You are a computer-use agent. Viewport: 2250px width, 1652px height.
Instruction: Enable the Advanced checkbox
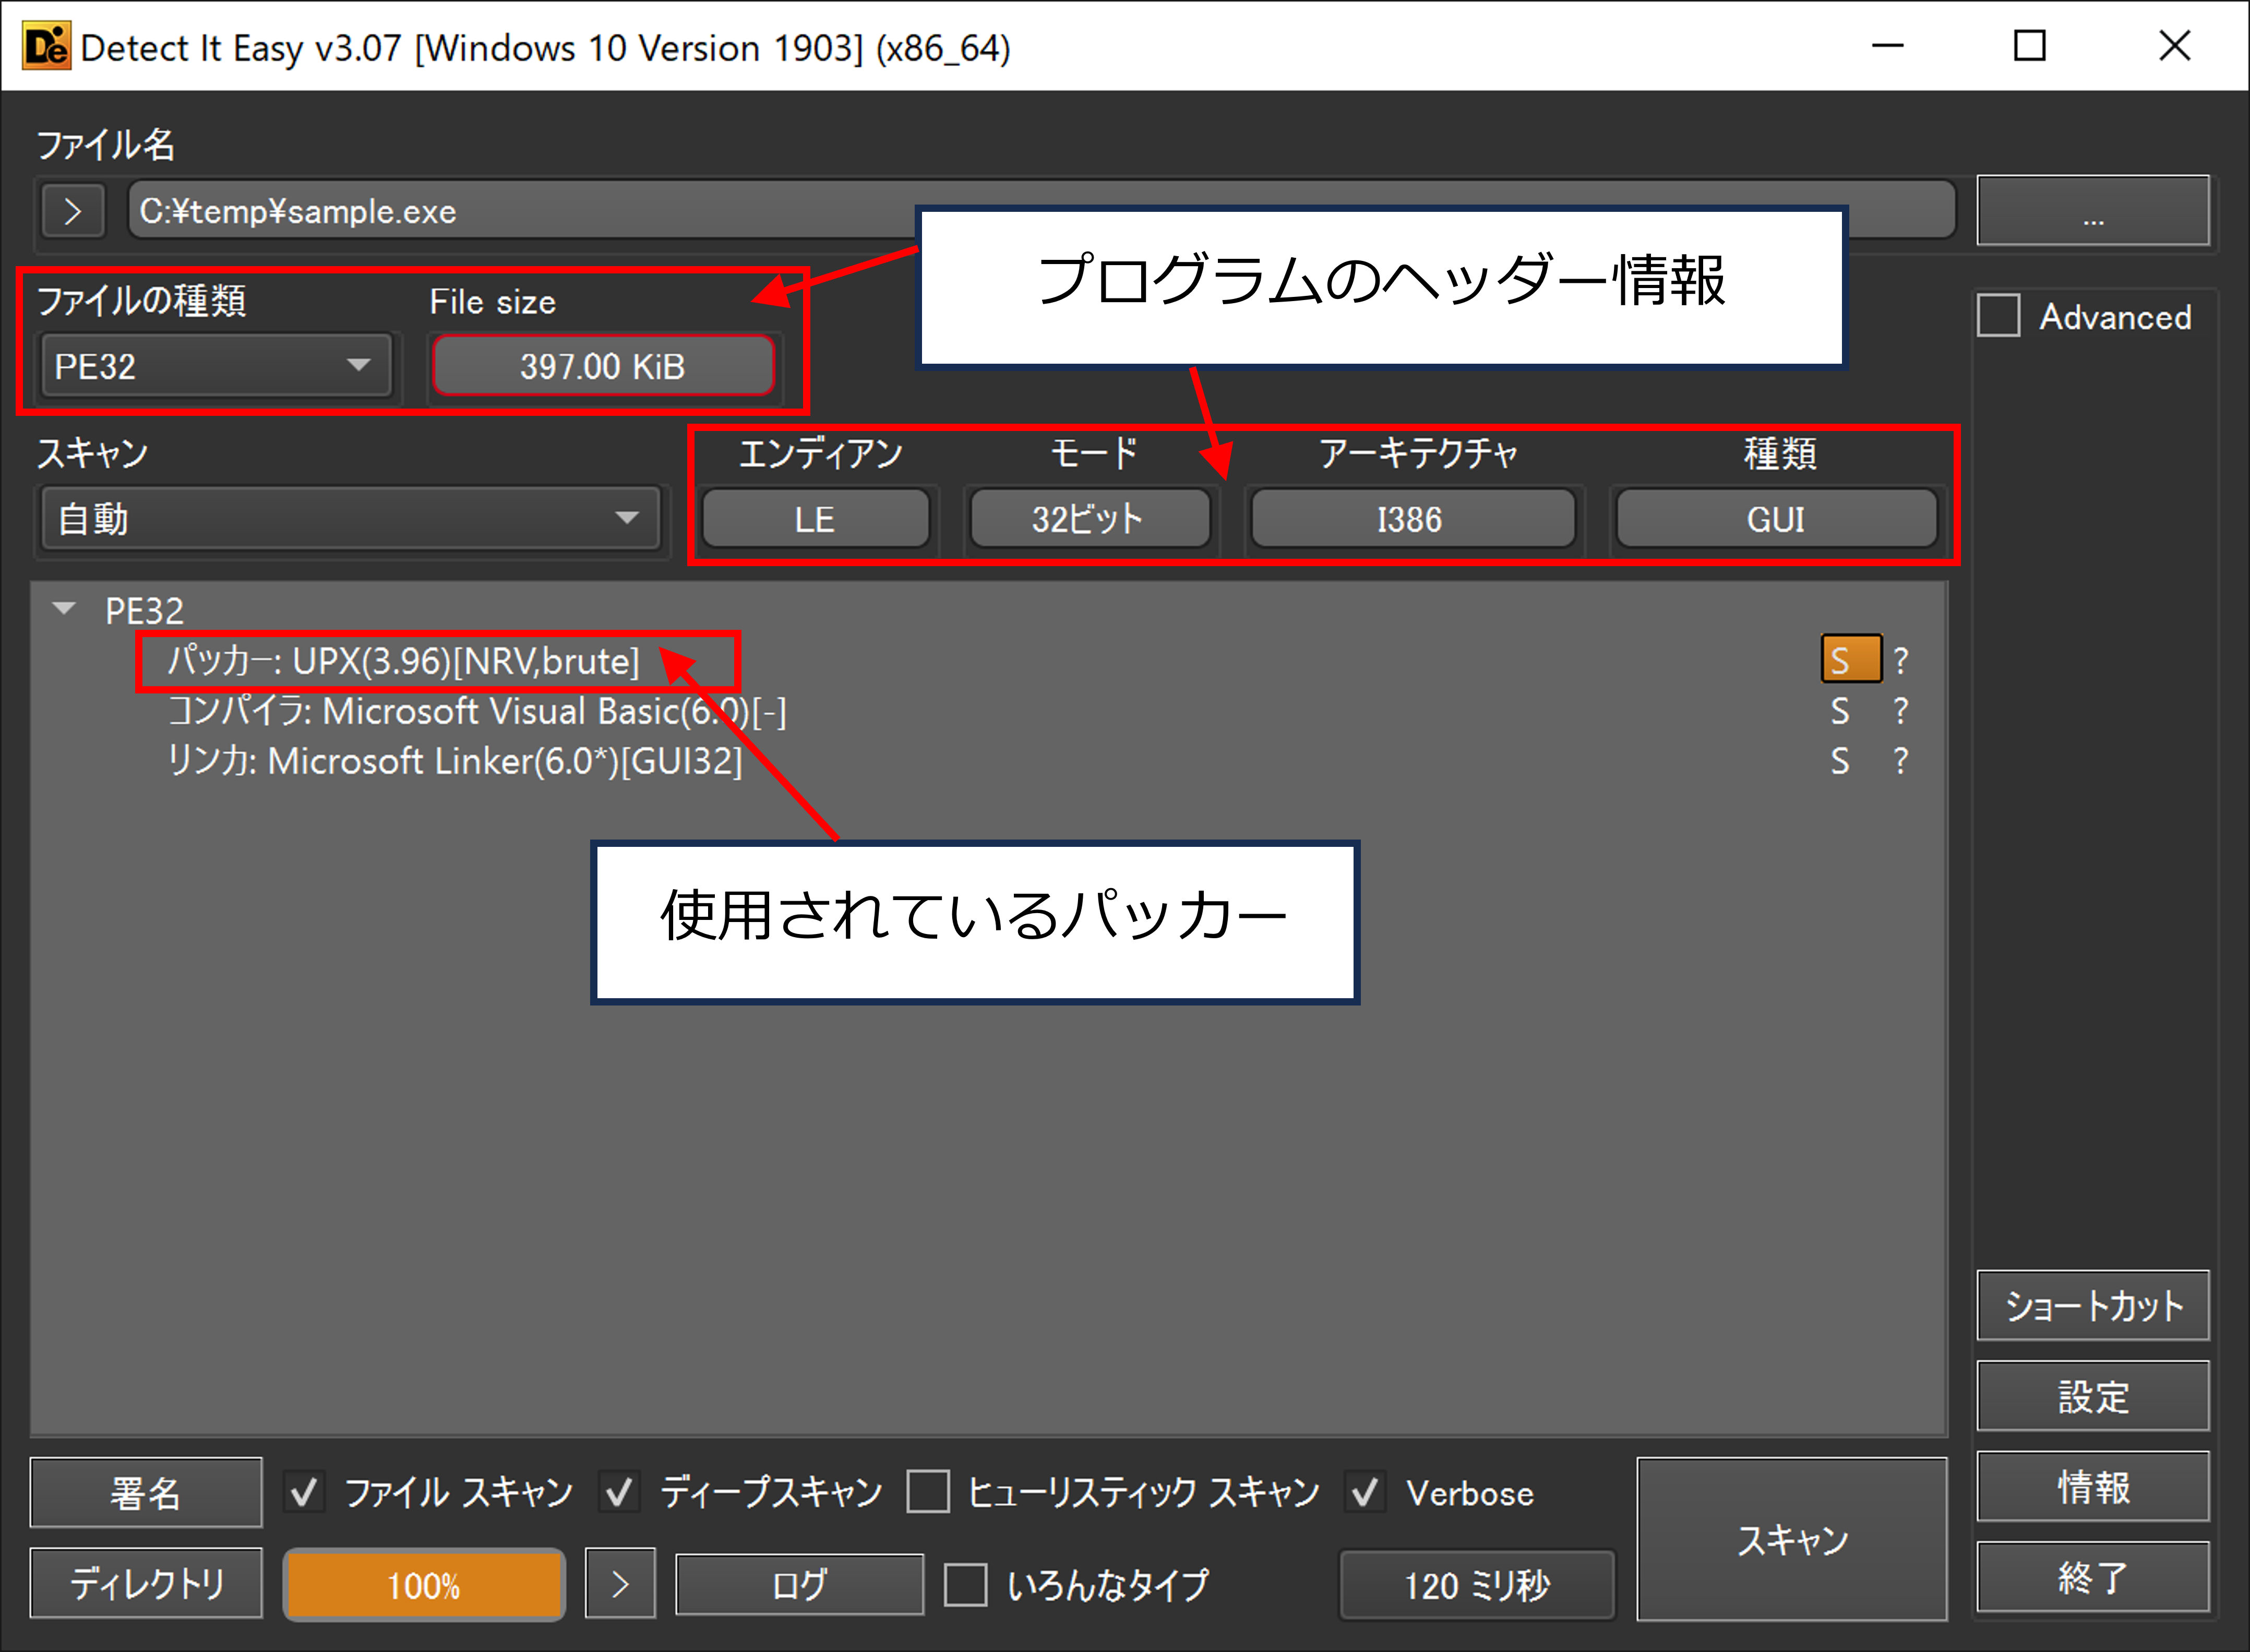1999,316
